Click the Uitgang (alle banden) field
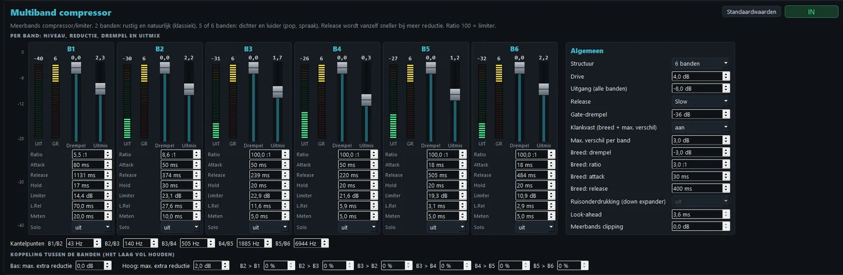 point(701,88)
